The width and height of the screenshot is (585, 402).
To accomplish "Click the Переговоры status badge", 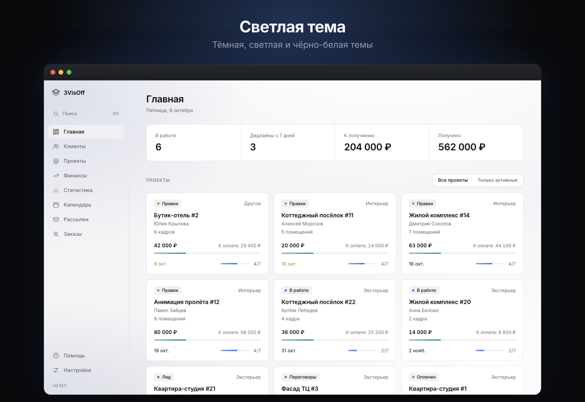I will [300, 377].
